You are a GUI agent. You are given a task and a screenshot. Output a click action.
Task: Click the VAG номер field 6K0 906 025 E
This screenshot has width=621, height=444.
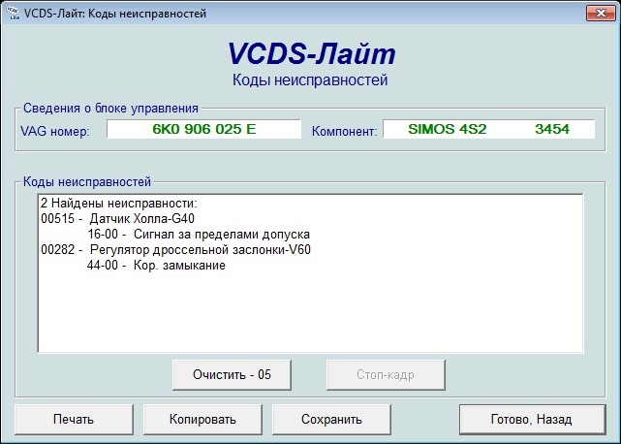click(204, 129)
